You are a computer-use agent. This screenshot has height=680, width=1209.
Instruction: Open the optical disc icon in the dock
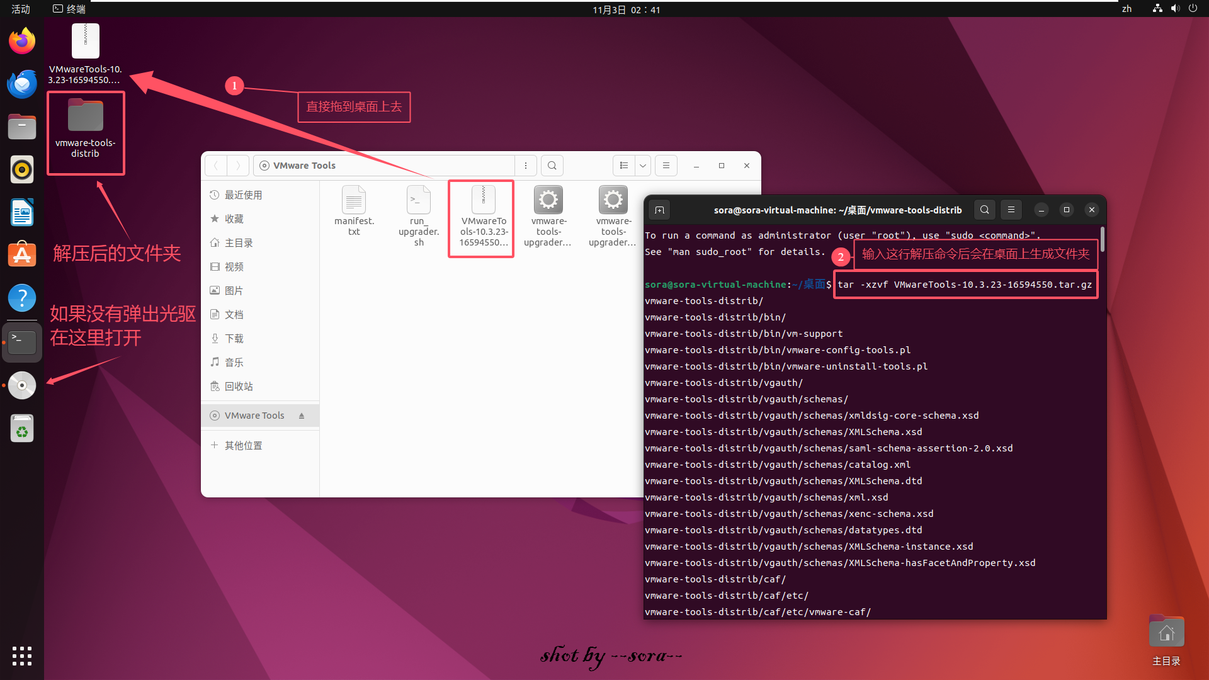[22, 385]
